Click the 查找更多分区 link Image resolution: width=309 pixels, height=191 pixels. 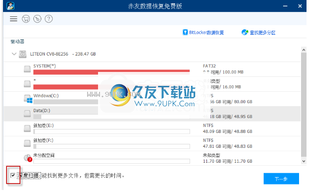(x=263, y=32)
